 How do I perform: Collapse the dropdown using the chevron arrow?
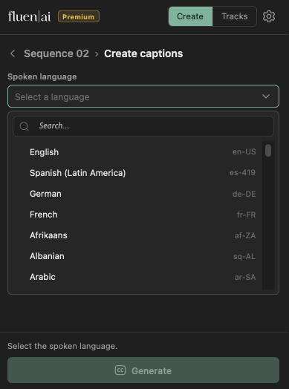pos(266,97)
